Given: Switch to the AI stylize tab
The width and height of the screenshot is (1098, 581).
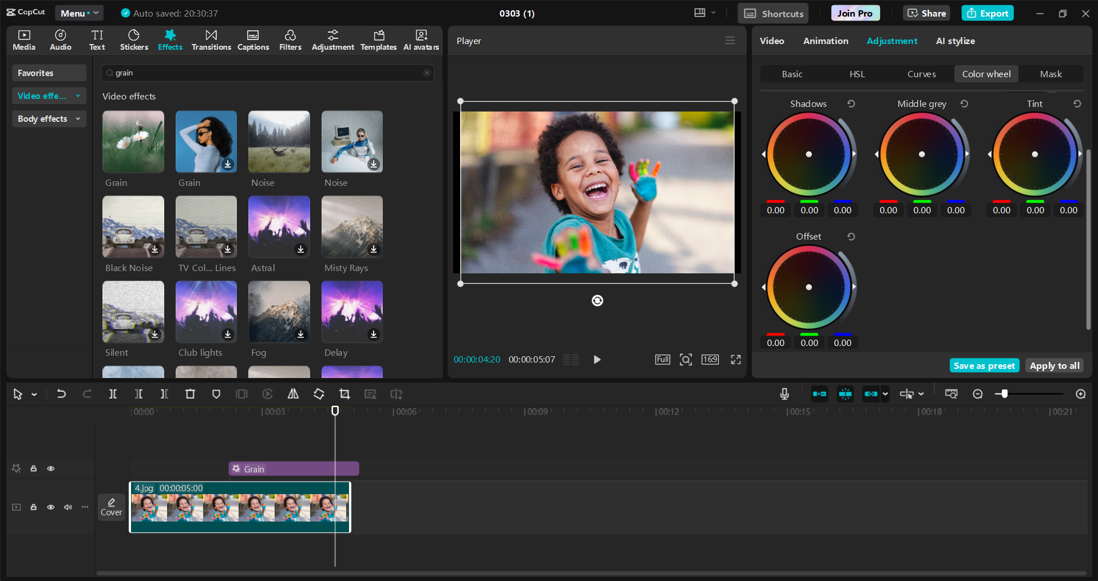Looking at the screenshot, I should 954,41.
